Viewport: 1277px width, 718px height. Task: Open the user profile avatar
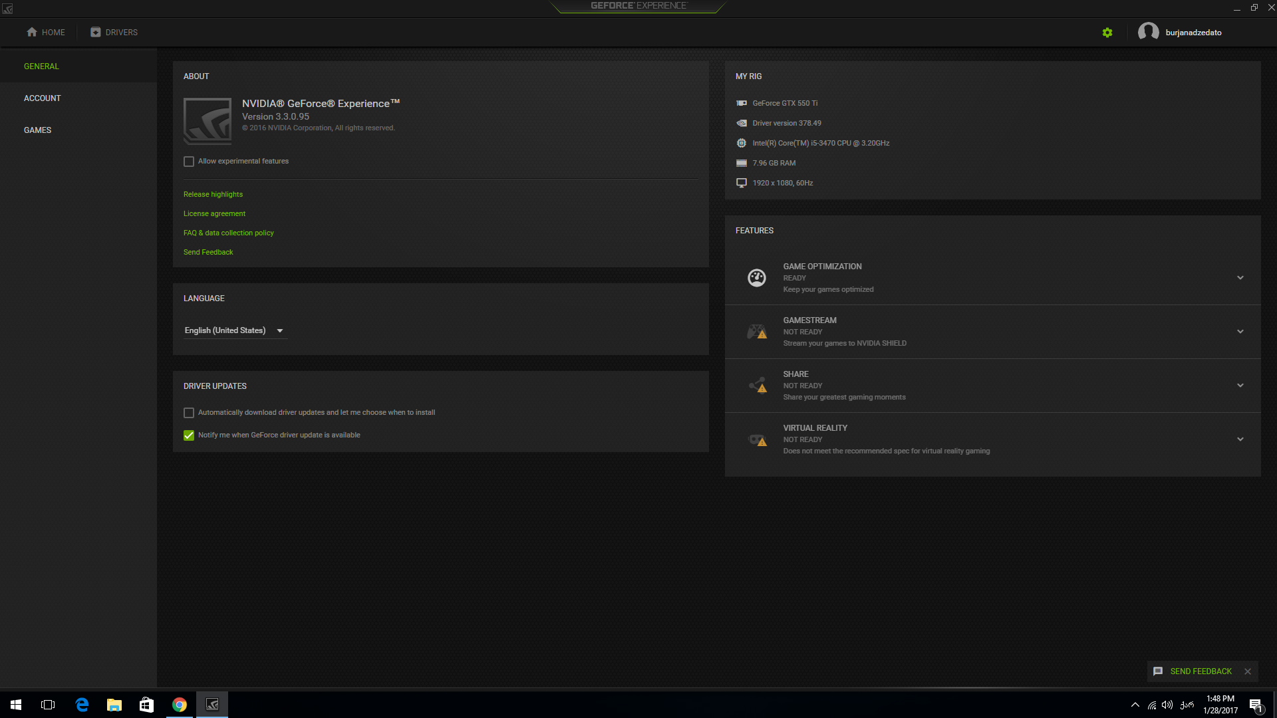(1148, 32)
